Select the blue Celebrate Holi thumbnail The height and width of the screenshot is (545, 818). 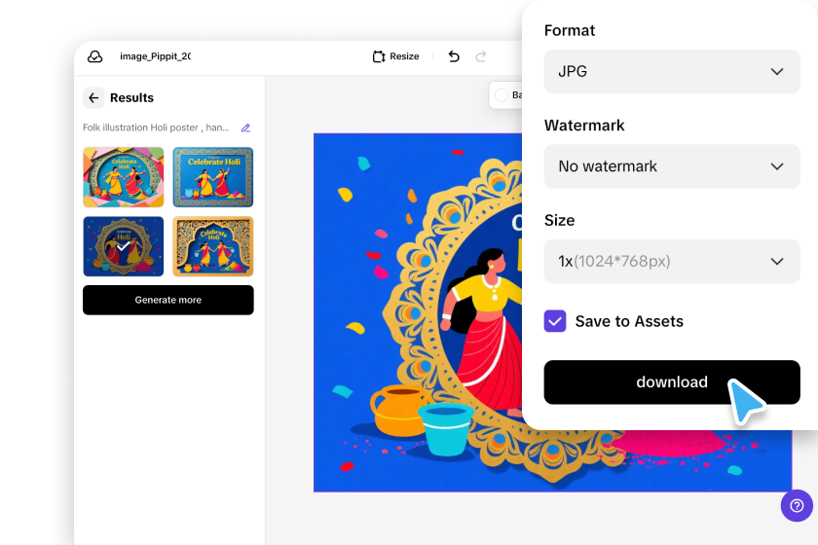tap(213, 177)
